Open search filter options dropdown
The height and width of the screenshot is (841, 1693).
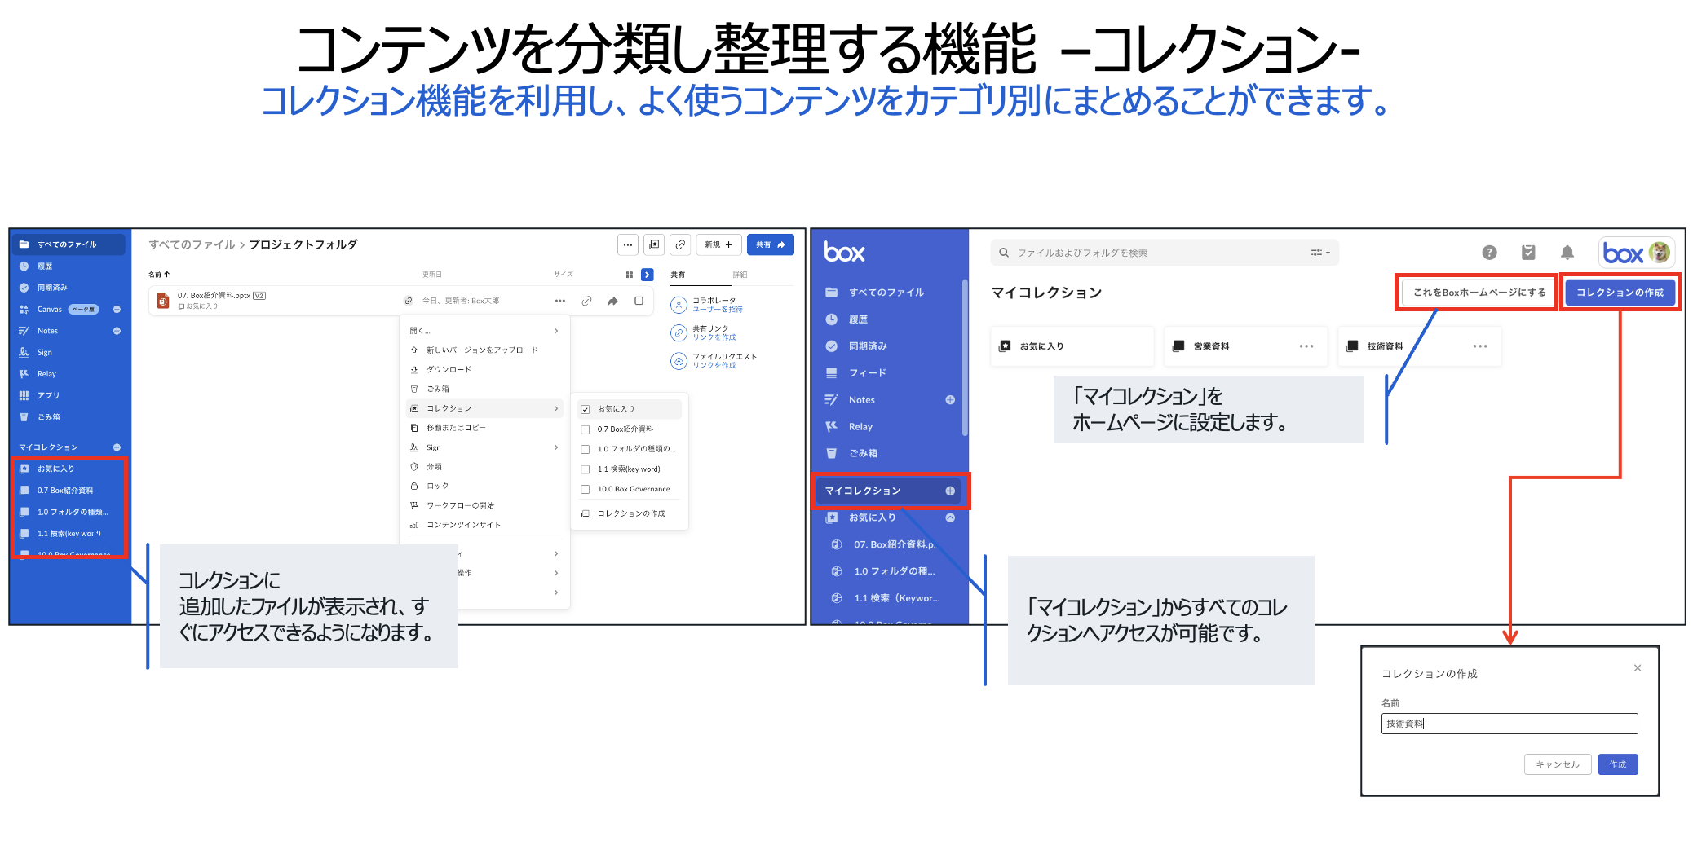(1319, 253)
